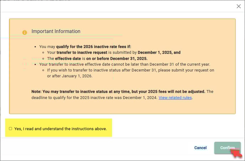This screenshot has width=245, height=161.
Task: Click the "Yes, I read and understand" label
Action: pos(61,129)
